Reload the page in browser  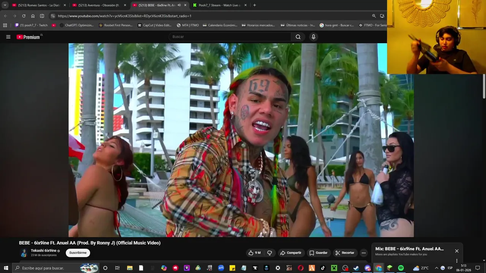tap(24, 16)
